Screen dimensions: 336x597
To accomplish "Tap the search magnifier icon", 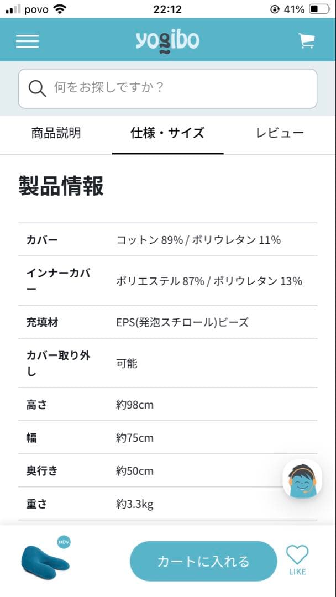I will [36, 87].
